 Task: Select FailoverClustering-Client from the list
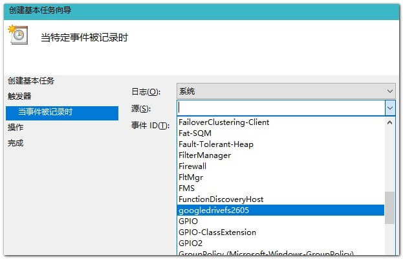(223, 122)
